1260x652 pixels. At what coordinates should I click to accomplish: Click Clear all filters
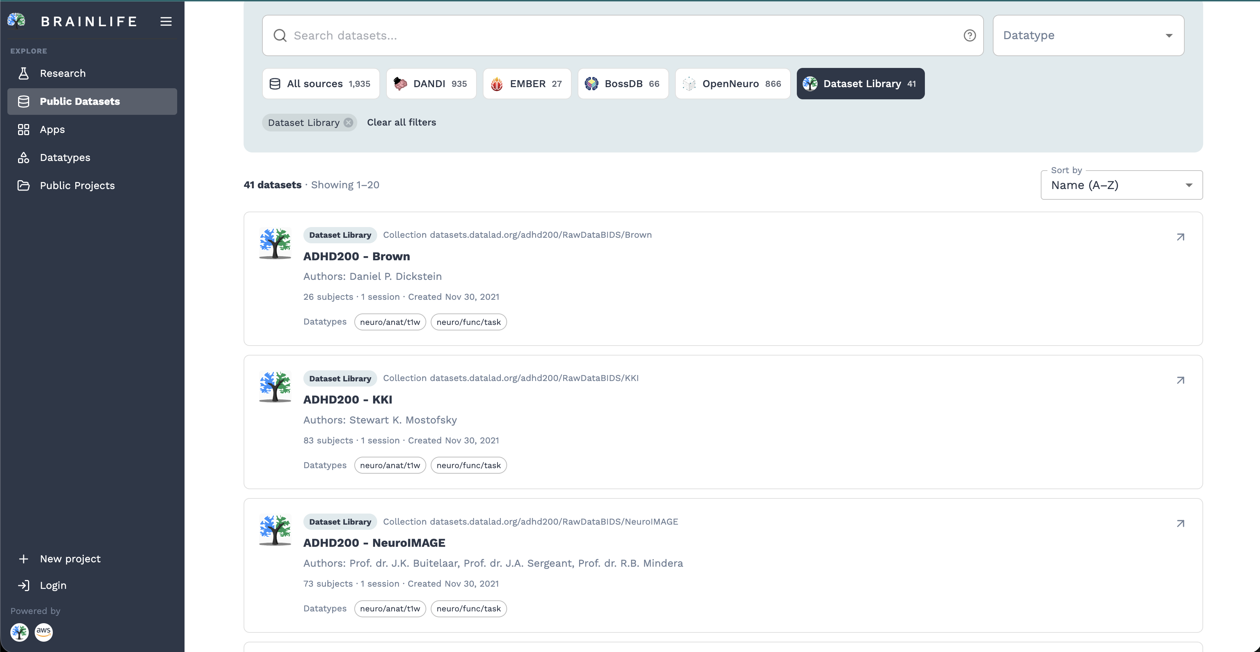pyautogui.click(x=401, y=122)
